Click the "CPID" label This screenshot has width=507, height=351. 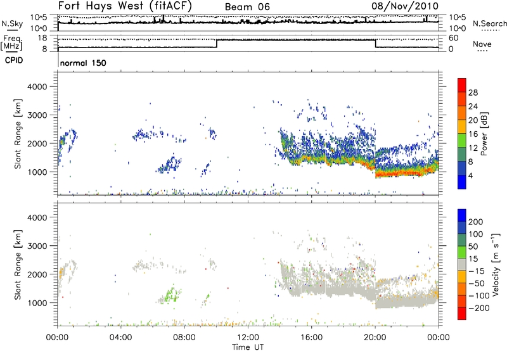click(14, 60)
